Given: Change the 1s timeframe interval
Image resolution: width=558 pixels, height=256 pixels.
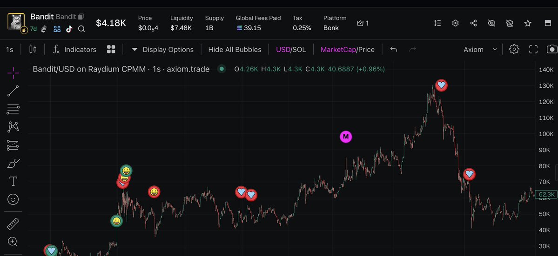Looking at the screenshot, I should click(10, 49).
